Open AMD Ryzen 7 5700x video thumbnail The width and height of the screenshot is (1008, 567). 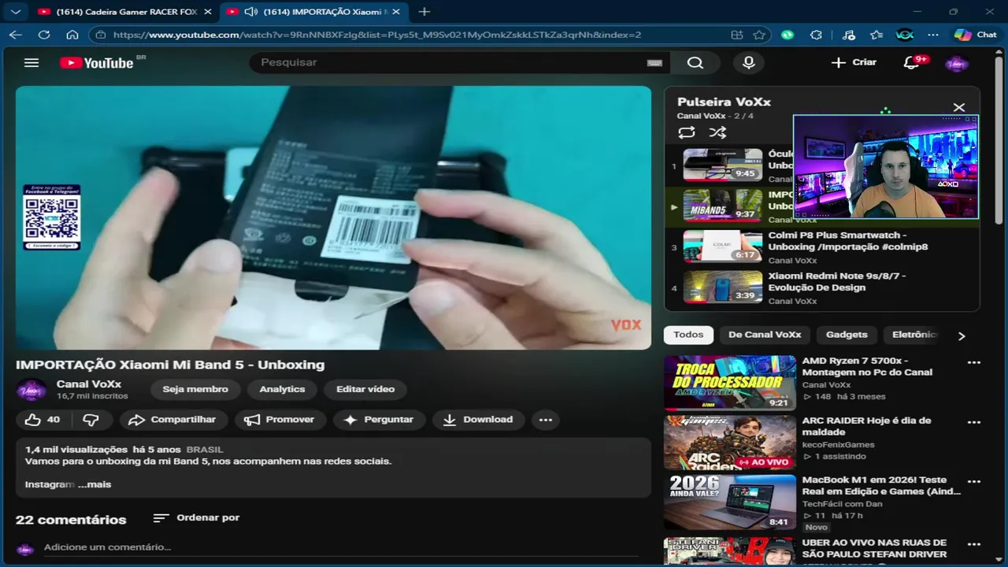(730, 383)
